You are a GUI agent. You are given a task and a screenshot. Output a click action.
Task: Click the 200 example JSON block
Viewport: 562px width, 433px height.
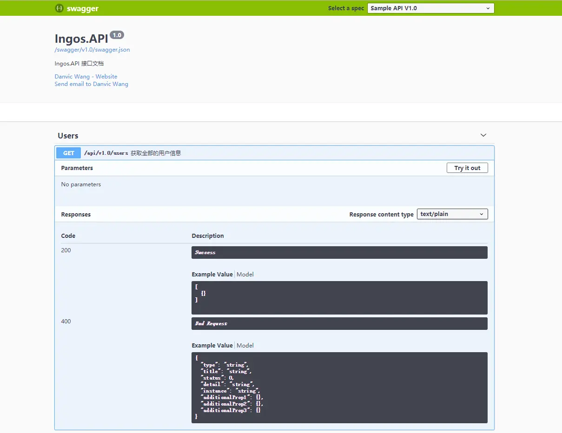(339, 298)
